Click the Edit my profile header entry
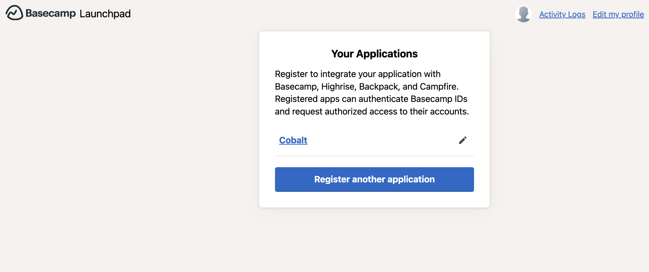 [618, 14]
